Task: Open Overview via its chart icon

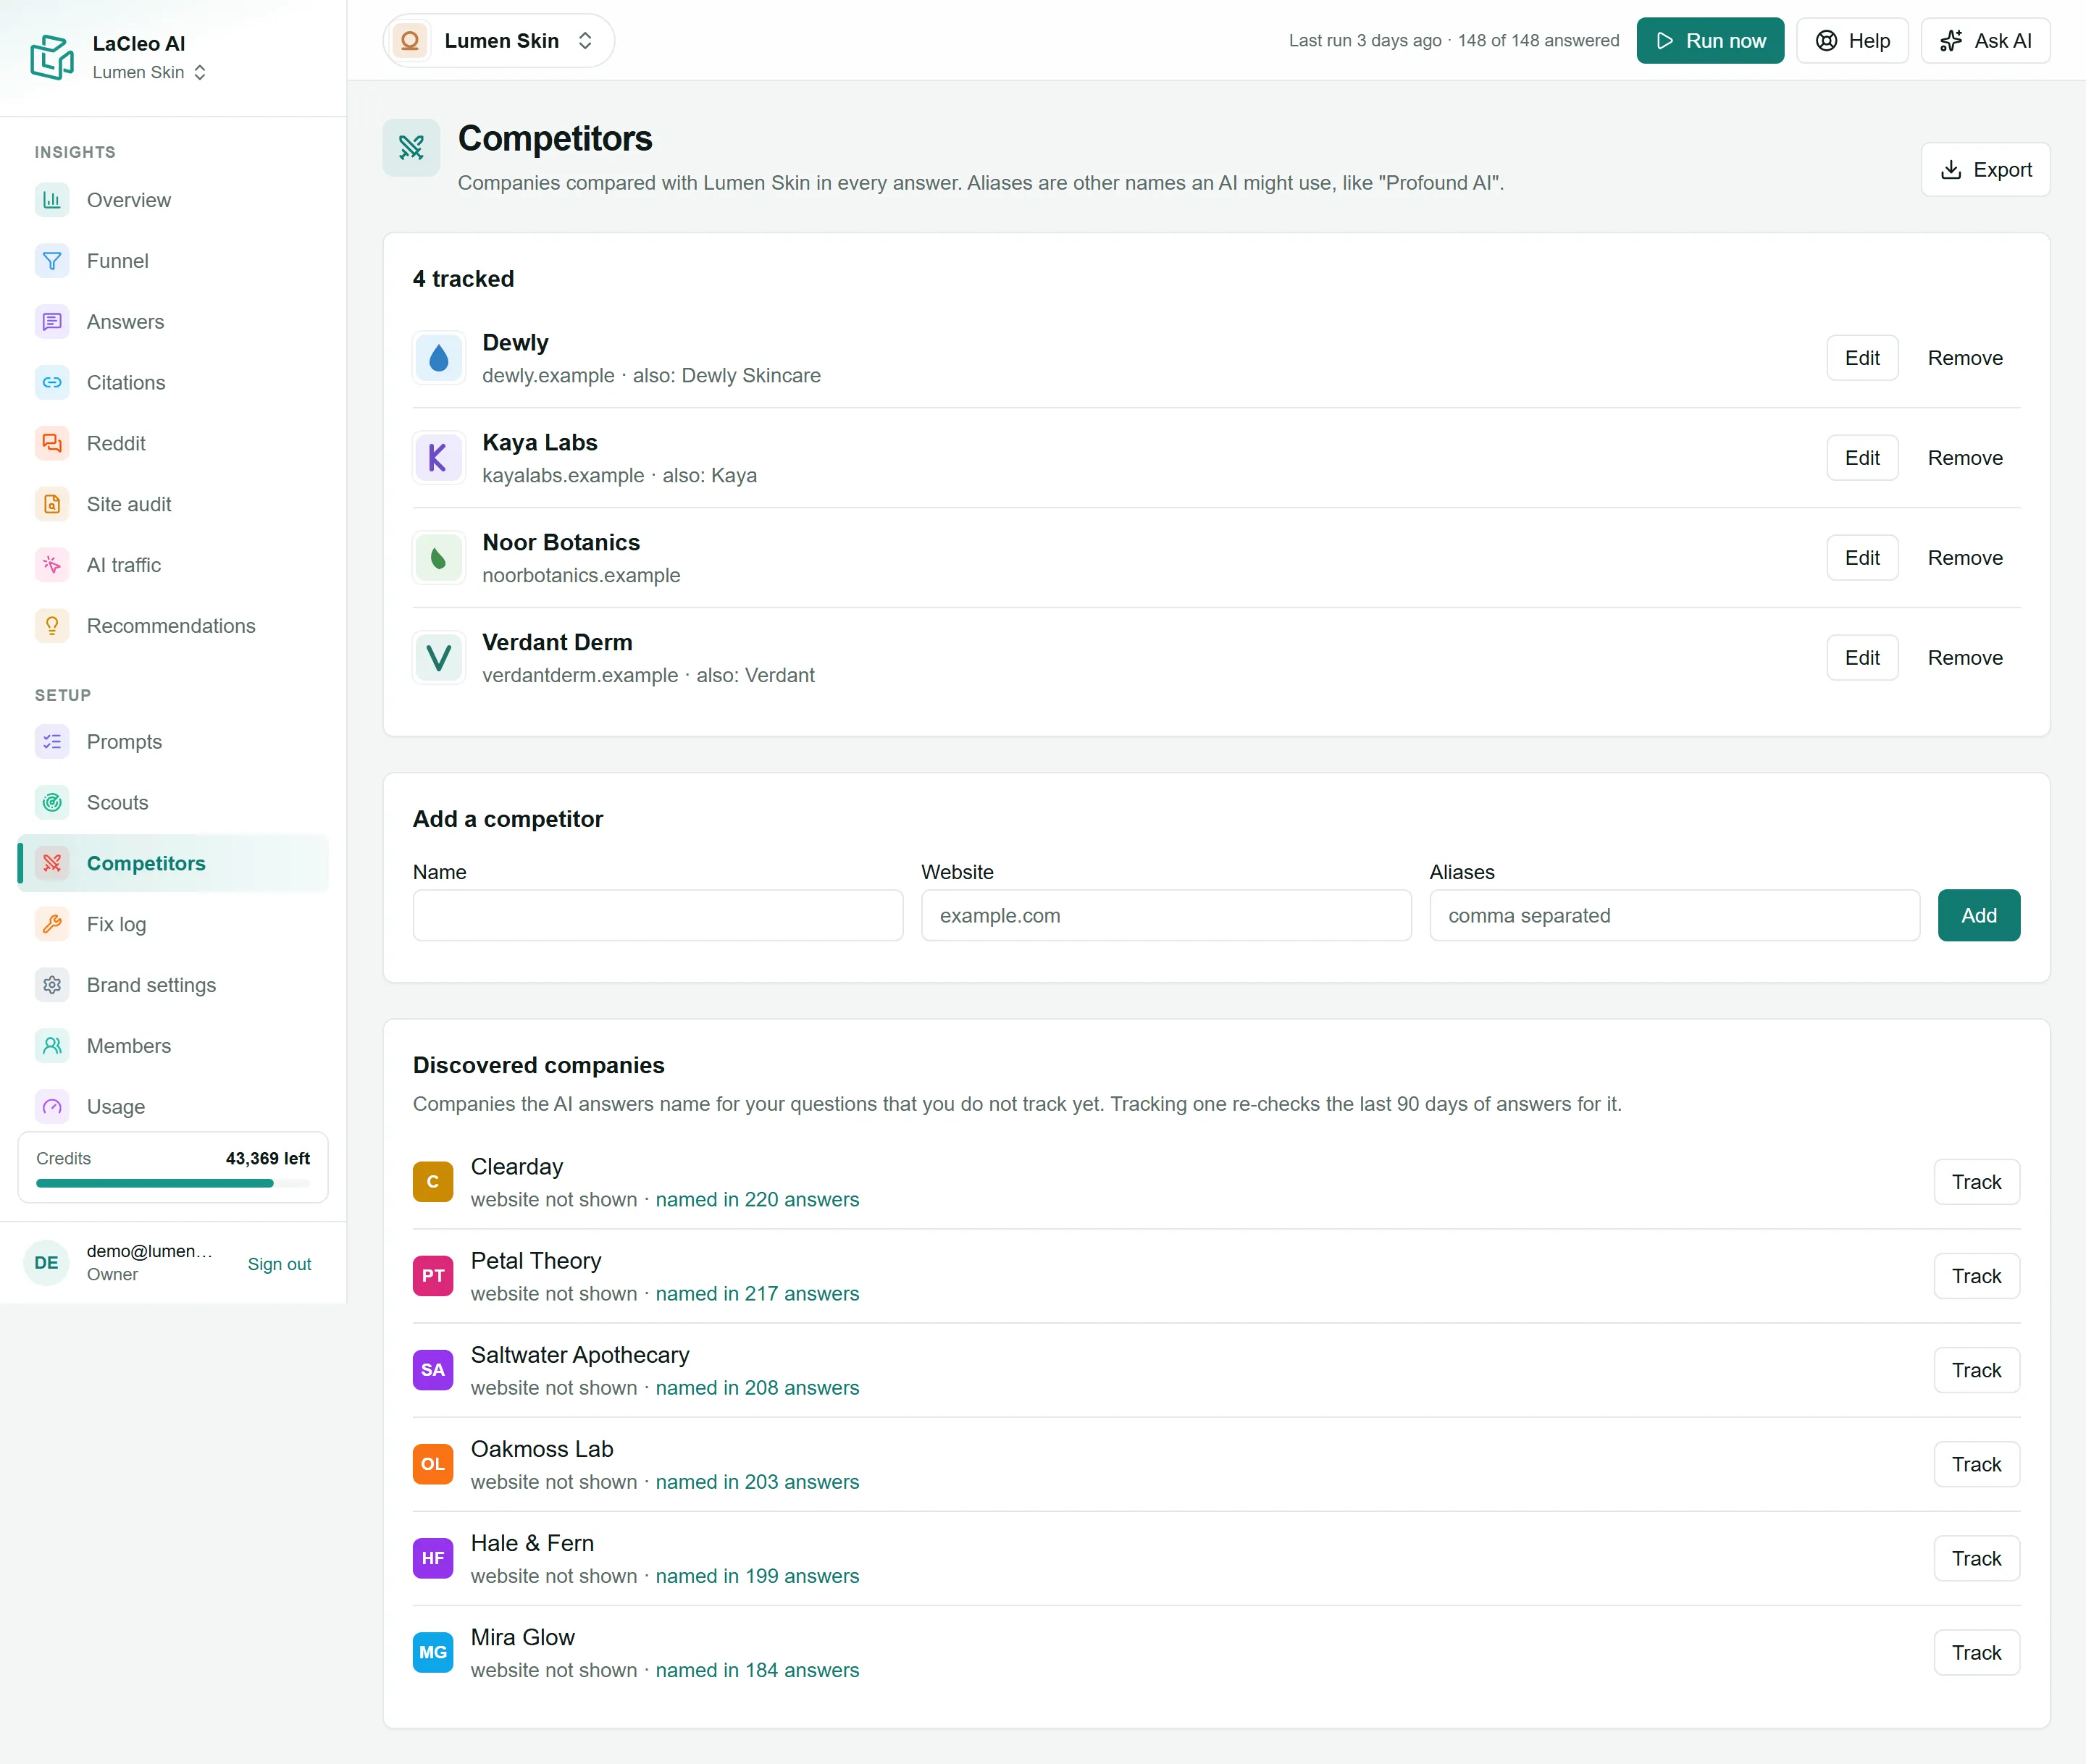Action: 52,200
